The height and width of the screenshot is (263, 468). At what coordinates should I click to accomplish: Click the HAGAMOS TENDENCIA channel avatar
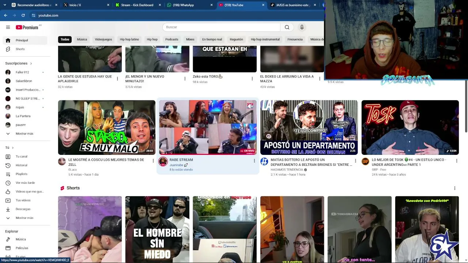[x=264, y=161]
